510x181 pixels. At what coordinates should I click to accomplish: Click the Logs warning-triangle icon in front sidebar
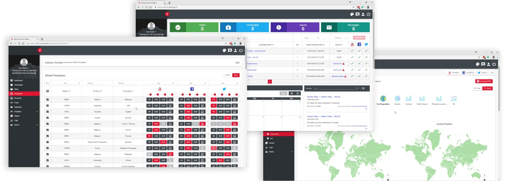pos(12,120)
